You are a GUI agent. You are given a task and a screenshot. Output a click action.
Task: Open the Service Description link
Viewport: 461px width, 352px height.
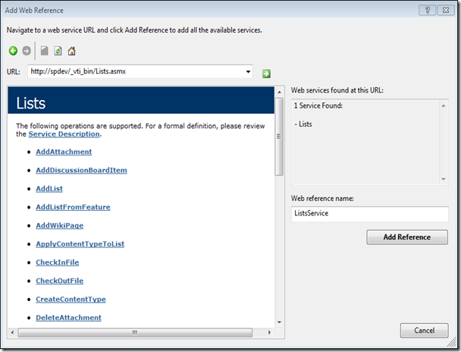[x=64, y=134]
